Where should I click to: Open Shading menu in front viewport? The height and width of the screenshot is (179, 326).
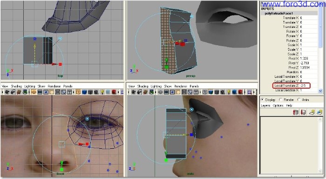coord(16,86)
